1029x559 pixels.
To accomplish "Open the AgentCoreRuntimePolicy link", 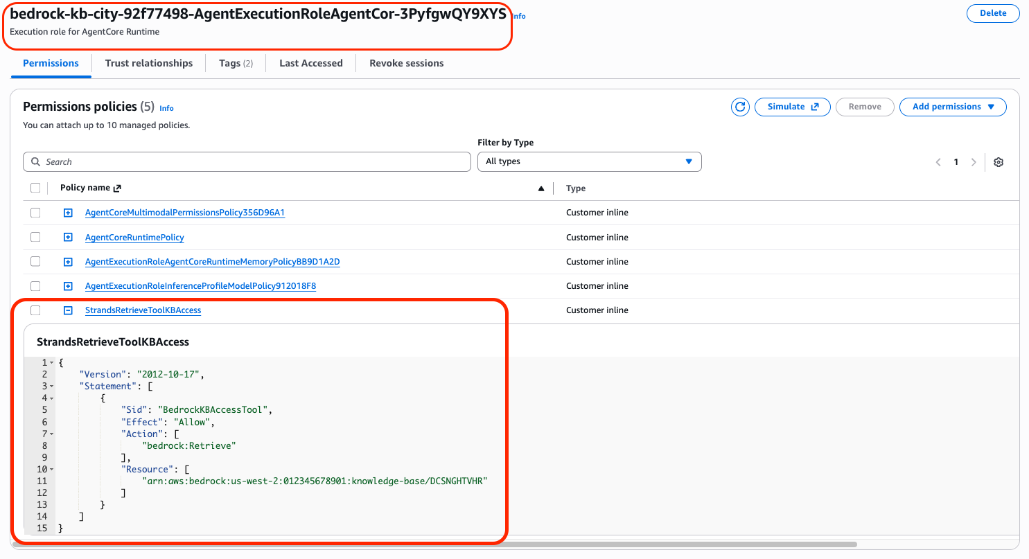I will [x=134, y=238].
